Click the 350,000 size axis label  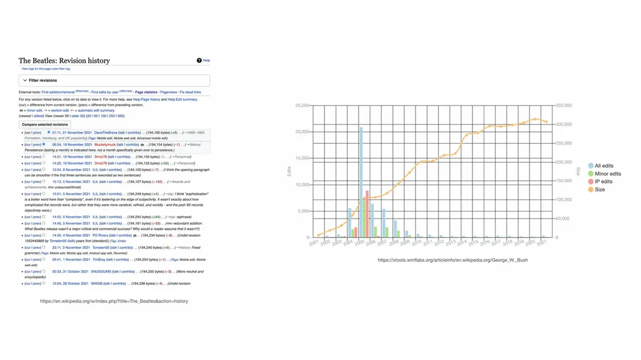[564, 105]
